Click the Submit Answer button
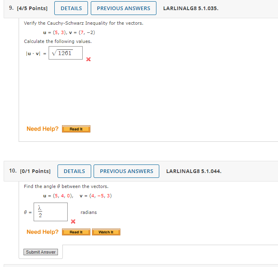The width and height of the screenshot is (278, 267). (x=41, y=252)
